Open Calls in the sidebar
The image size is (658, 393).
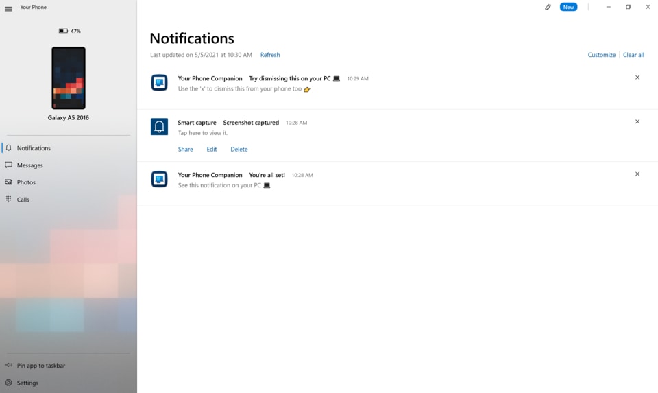click(69, 200)
